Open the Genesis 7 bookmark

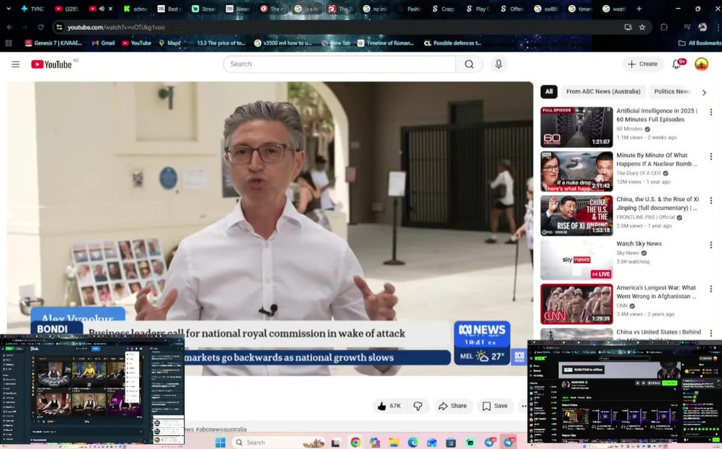[54, 43]
